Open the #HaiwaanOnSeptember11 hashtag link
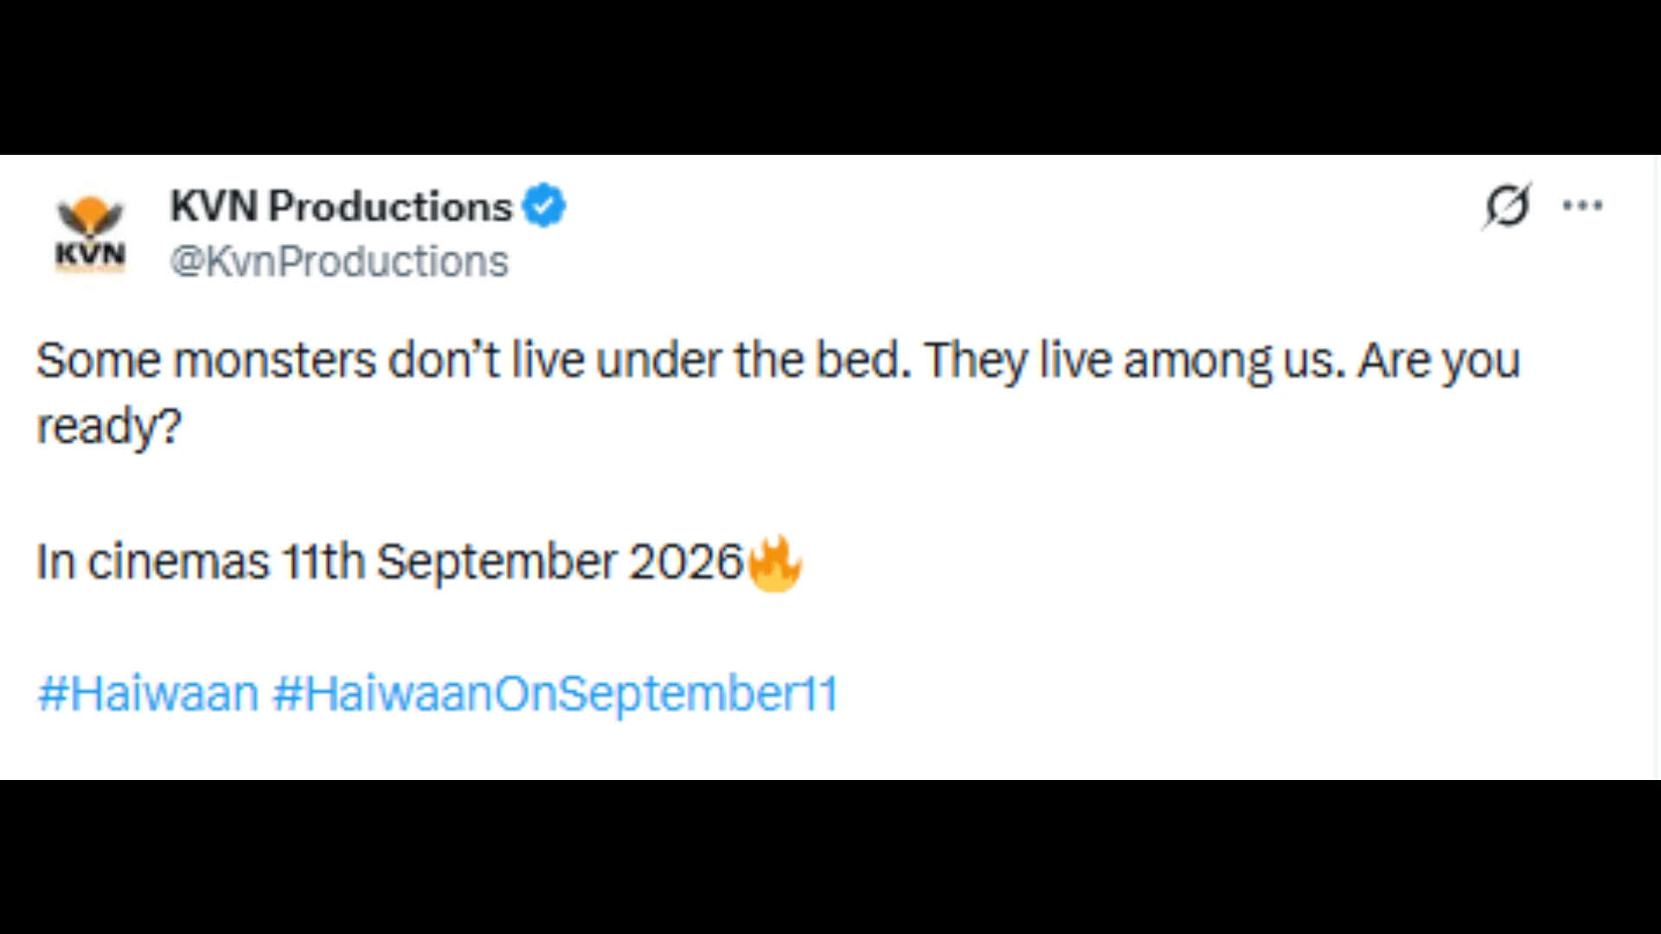 pos(555,694)
